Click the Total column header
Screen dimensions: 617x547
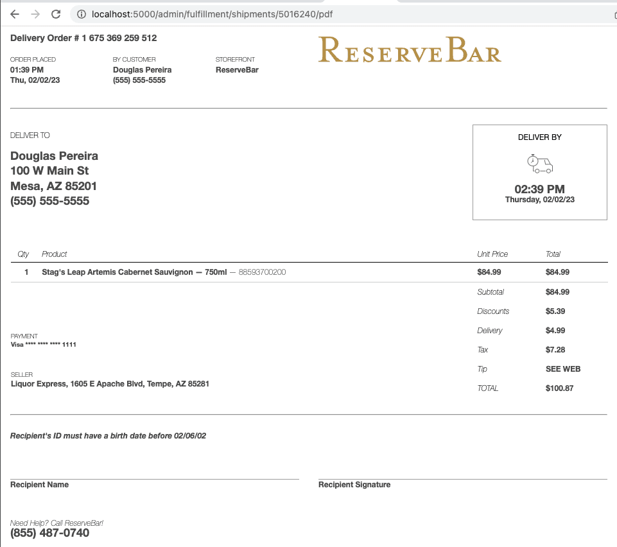click(x=553, y=254)
